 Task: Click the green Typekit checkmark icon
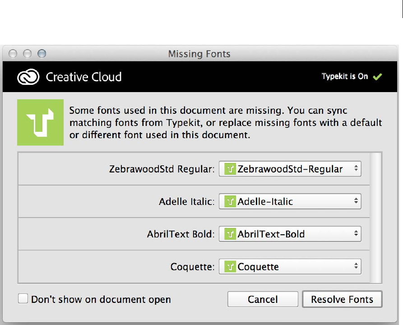(377, 77)
